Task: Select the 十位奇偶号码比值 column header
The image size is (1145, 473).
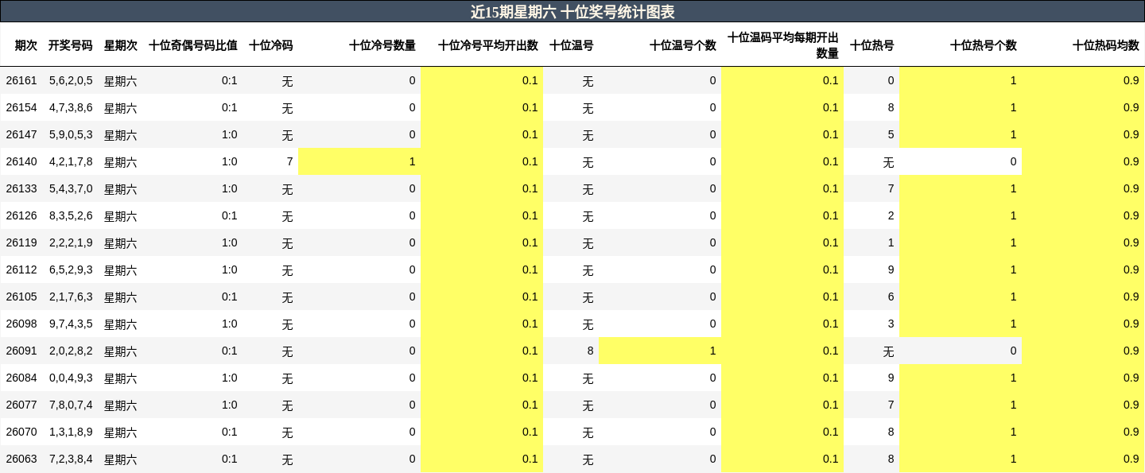Action: (193, 45)
